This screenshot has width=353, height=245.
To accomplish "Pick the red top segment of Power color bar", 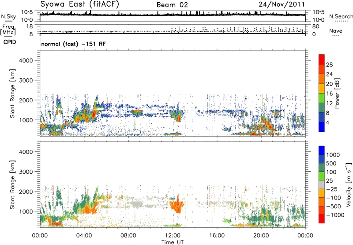I will point(322,60).
